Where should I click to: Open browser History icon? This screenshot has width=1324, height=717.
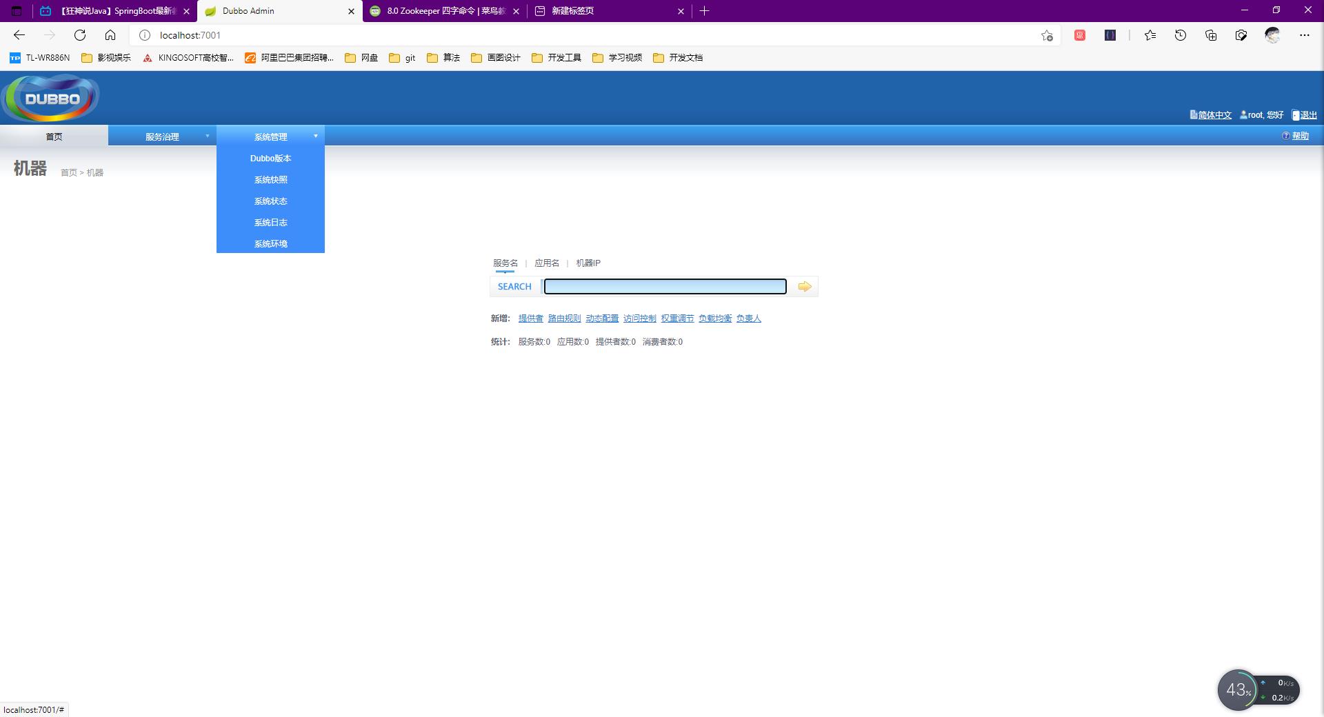click(1181, 35)
